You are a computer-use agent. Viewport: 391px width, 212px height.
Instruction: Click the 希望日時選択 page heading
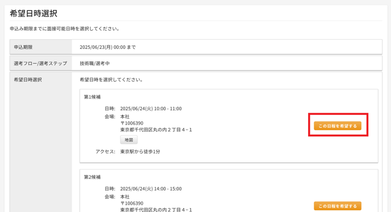click(34, 13)
